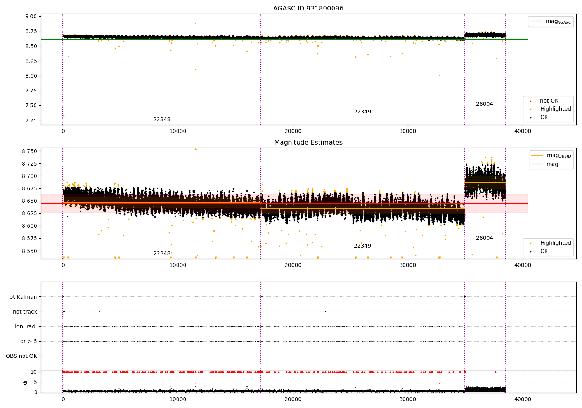Click the 'Ion. rad.' row label
Image resolution: width=582 pixels, height=408 pixels.
pos(26,327)
